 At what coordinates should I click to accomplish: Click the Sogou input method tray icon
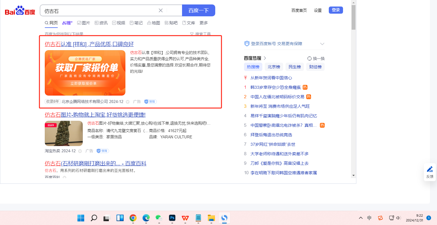pyautogui.click(x=380, y=218)
